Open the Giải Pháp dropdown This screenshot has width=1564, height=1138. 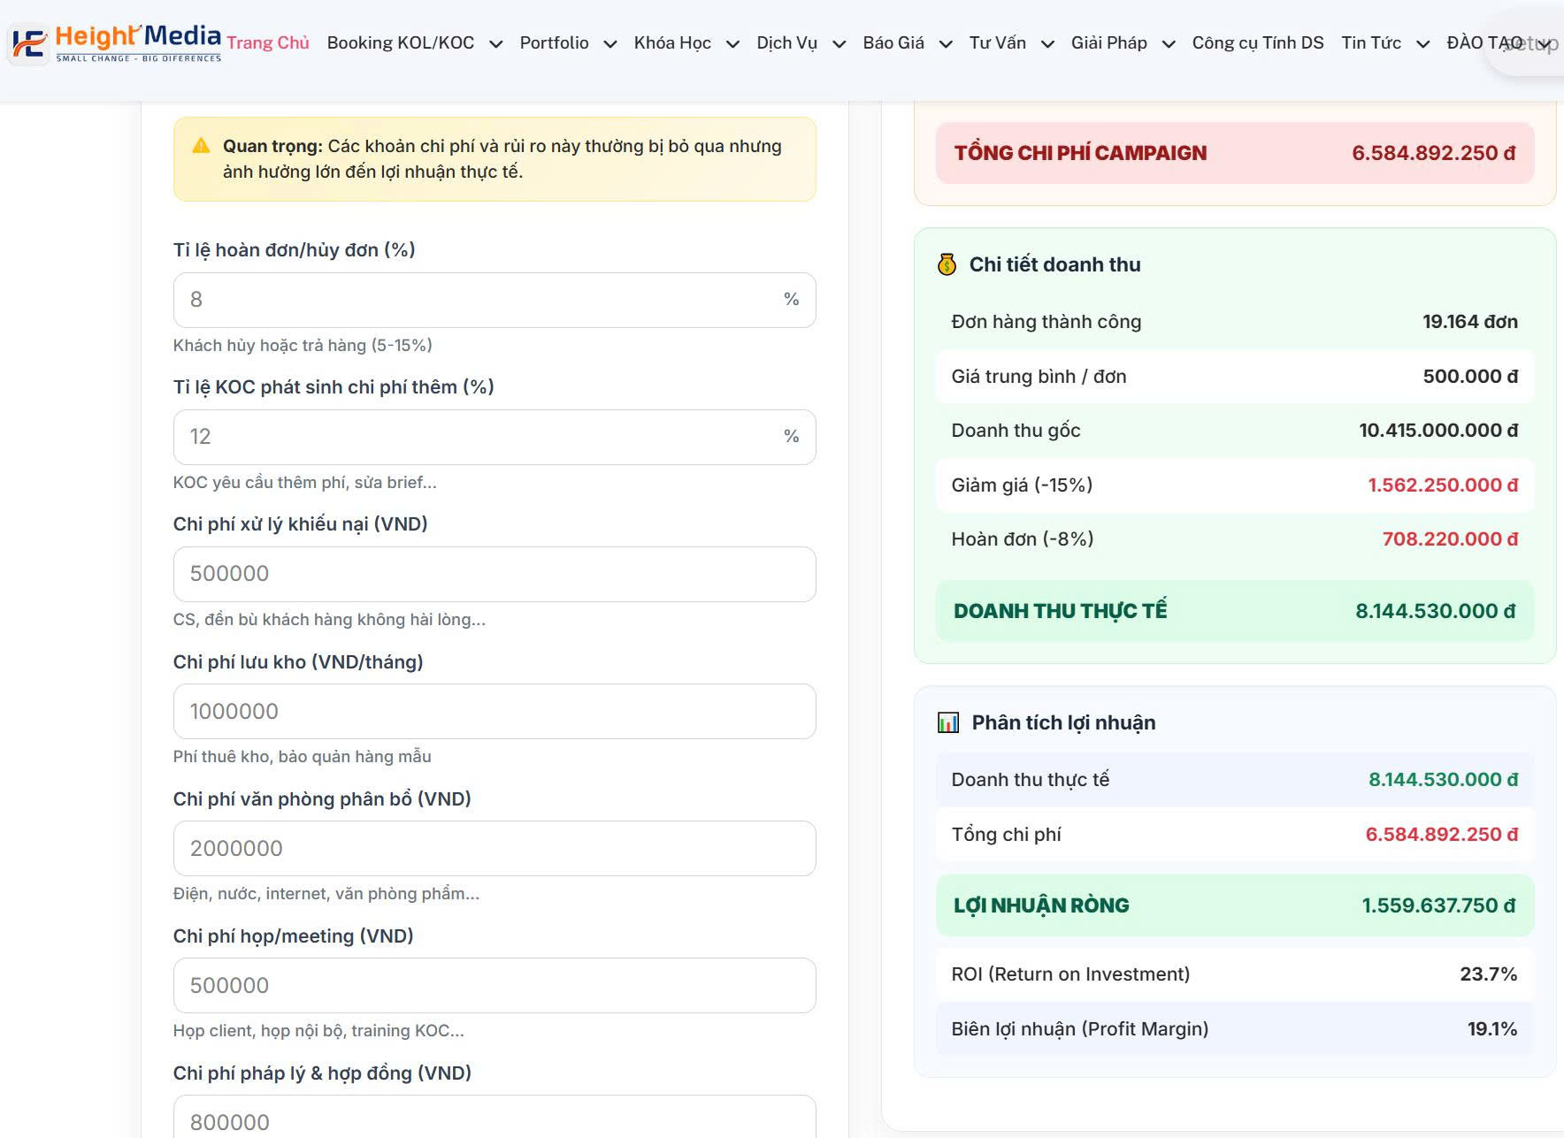1168,44
